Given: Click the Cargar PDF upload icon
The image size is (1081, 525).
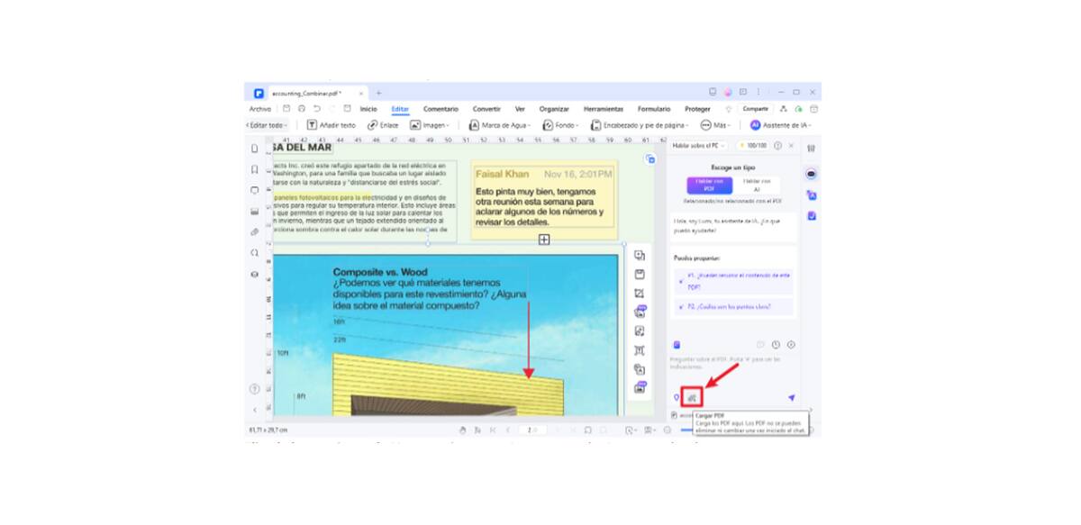Looking at the screenshot, I should pos(692,397).
